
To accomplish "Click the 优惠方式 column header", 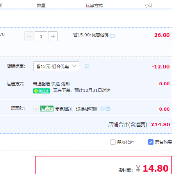I will coord(94,5).
